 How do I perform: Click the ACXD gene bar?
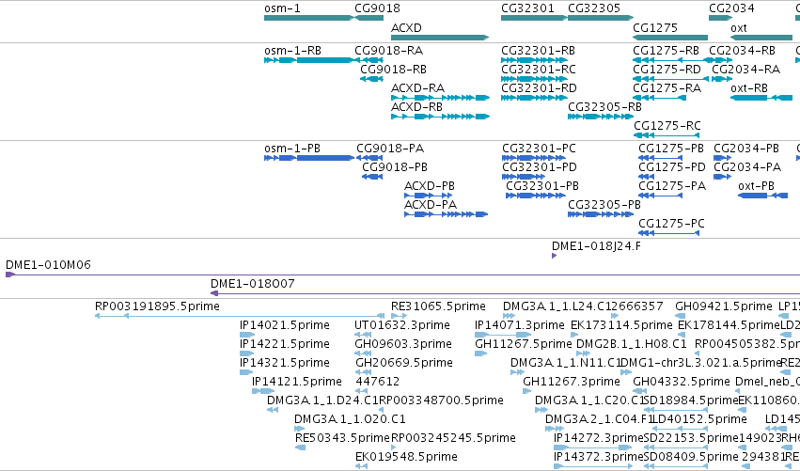(440, 38)
